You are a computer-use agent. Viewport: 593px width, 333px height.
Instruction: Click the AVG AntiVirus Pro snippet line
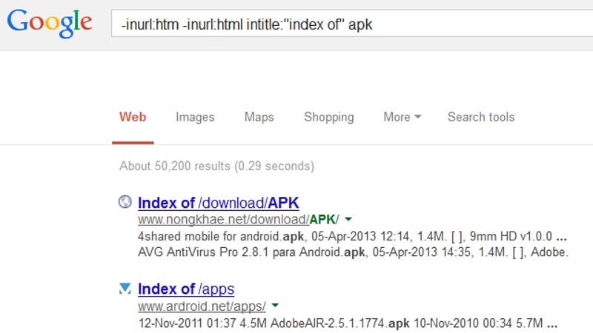point(353,252)
